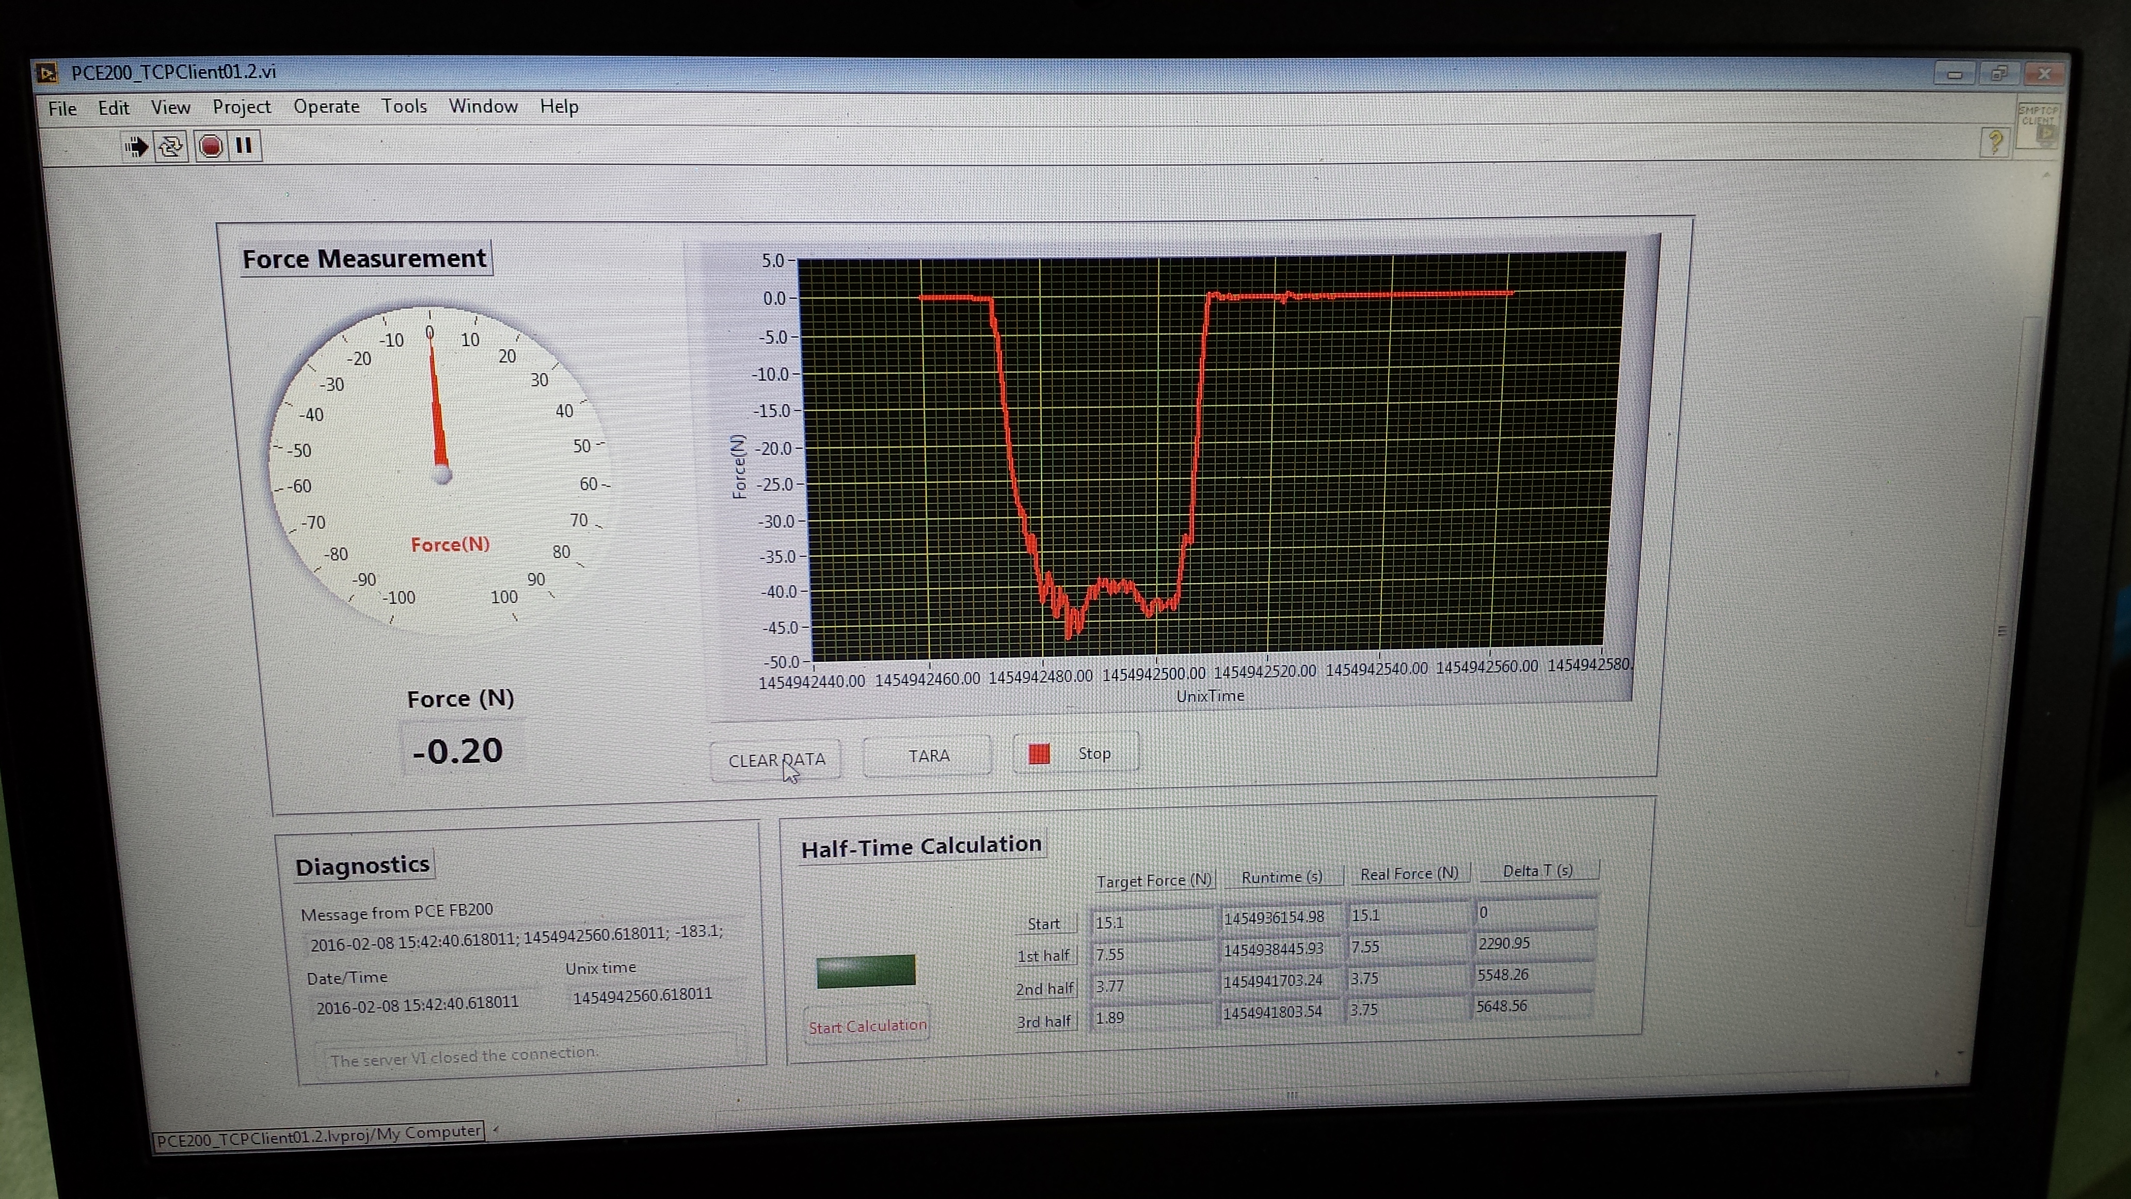Open the Window menu
Image resolution: width=2131 pixels, height=1199 pixels.
coord(483,106)
